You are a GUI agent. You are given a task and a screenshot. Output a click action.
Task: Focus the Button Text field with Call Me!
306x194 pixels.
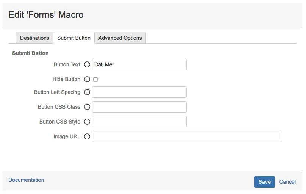(x=139, y=64)
